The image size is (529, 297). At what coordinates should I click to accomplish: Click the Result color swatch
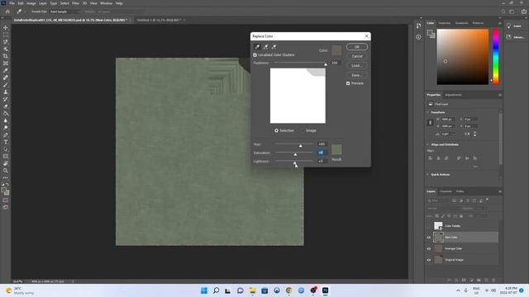pyautogui.click(x=336, y=150)
